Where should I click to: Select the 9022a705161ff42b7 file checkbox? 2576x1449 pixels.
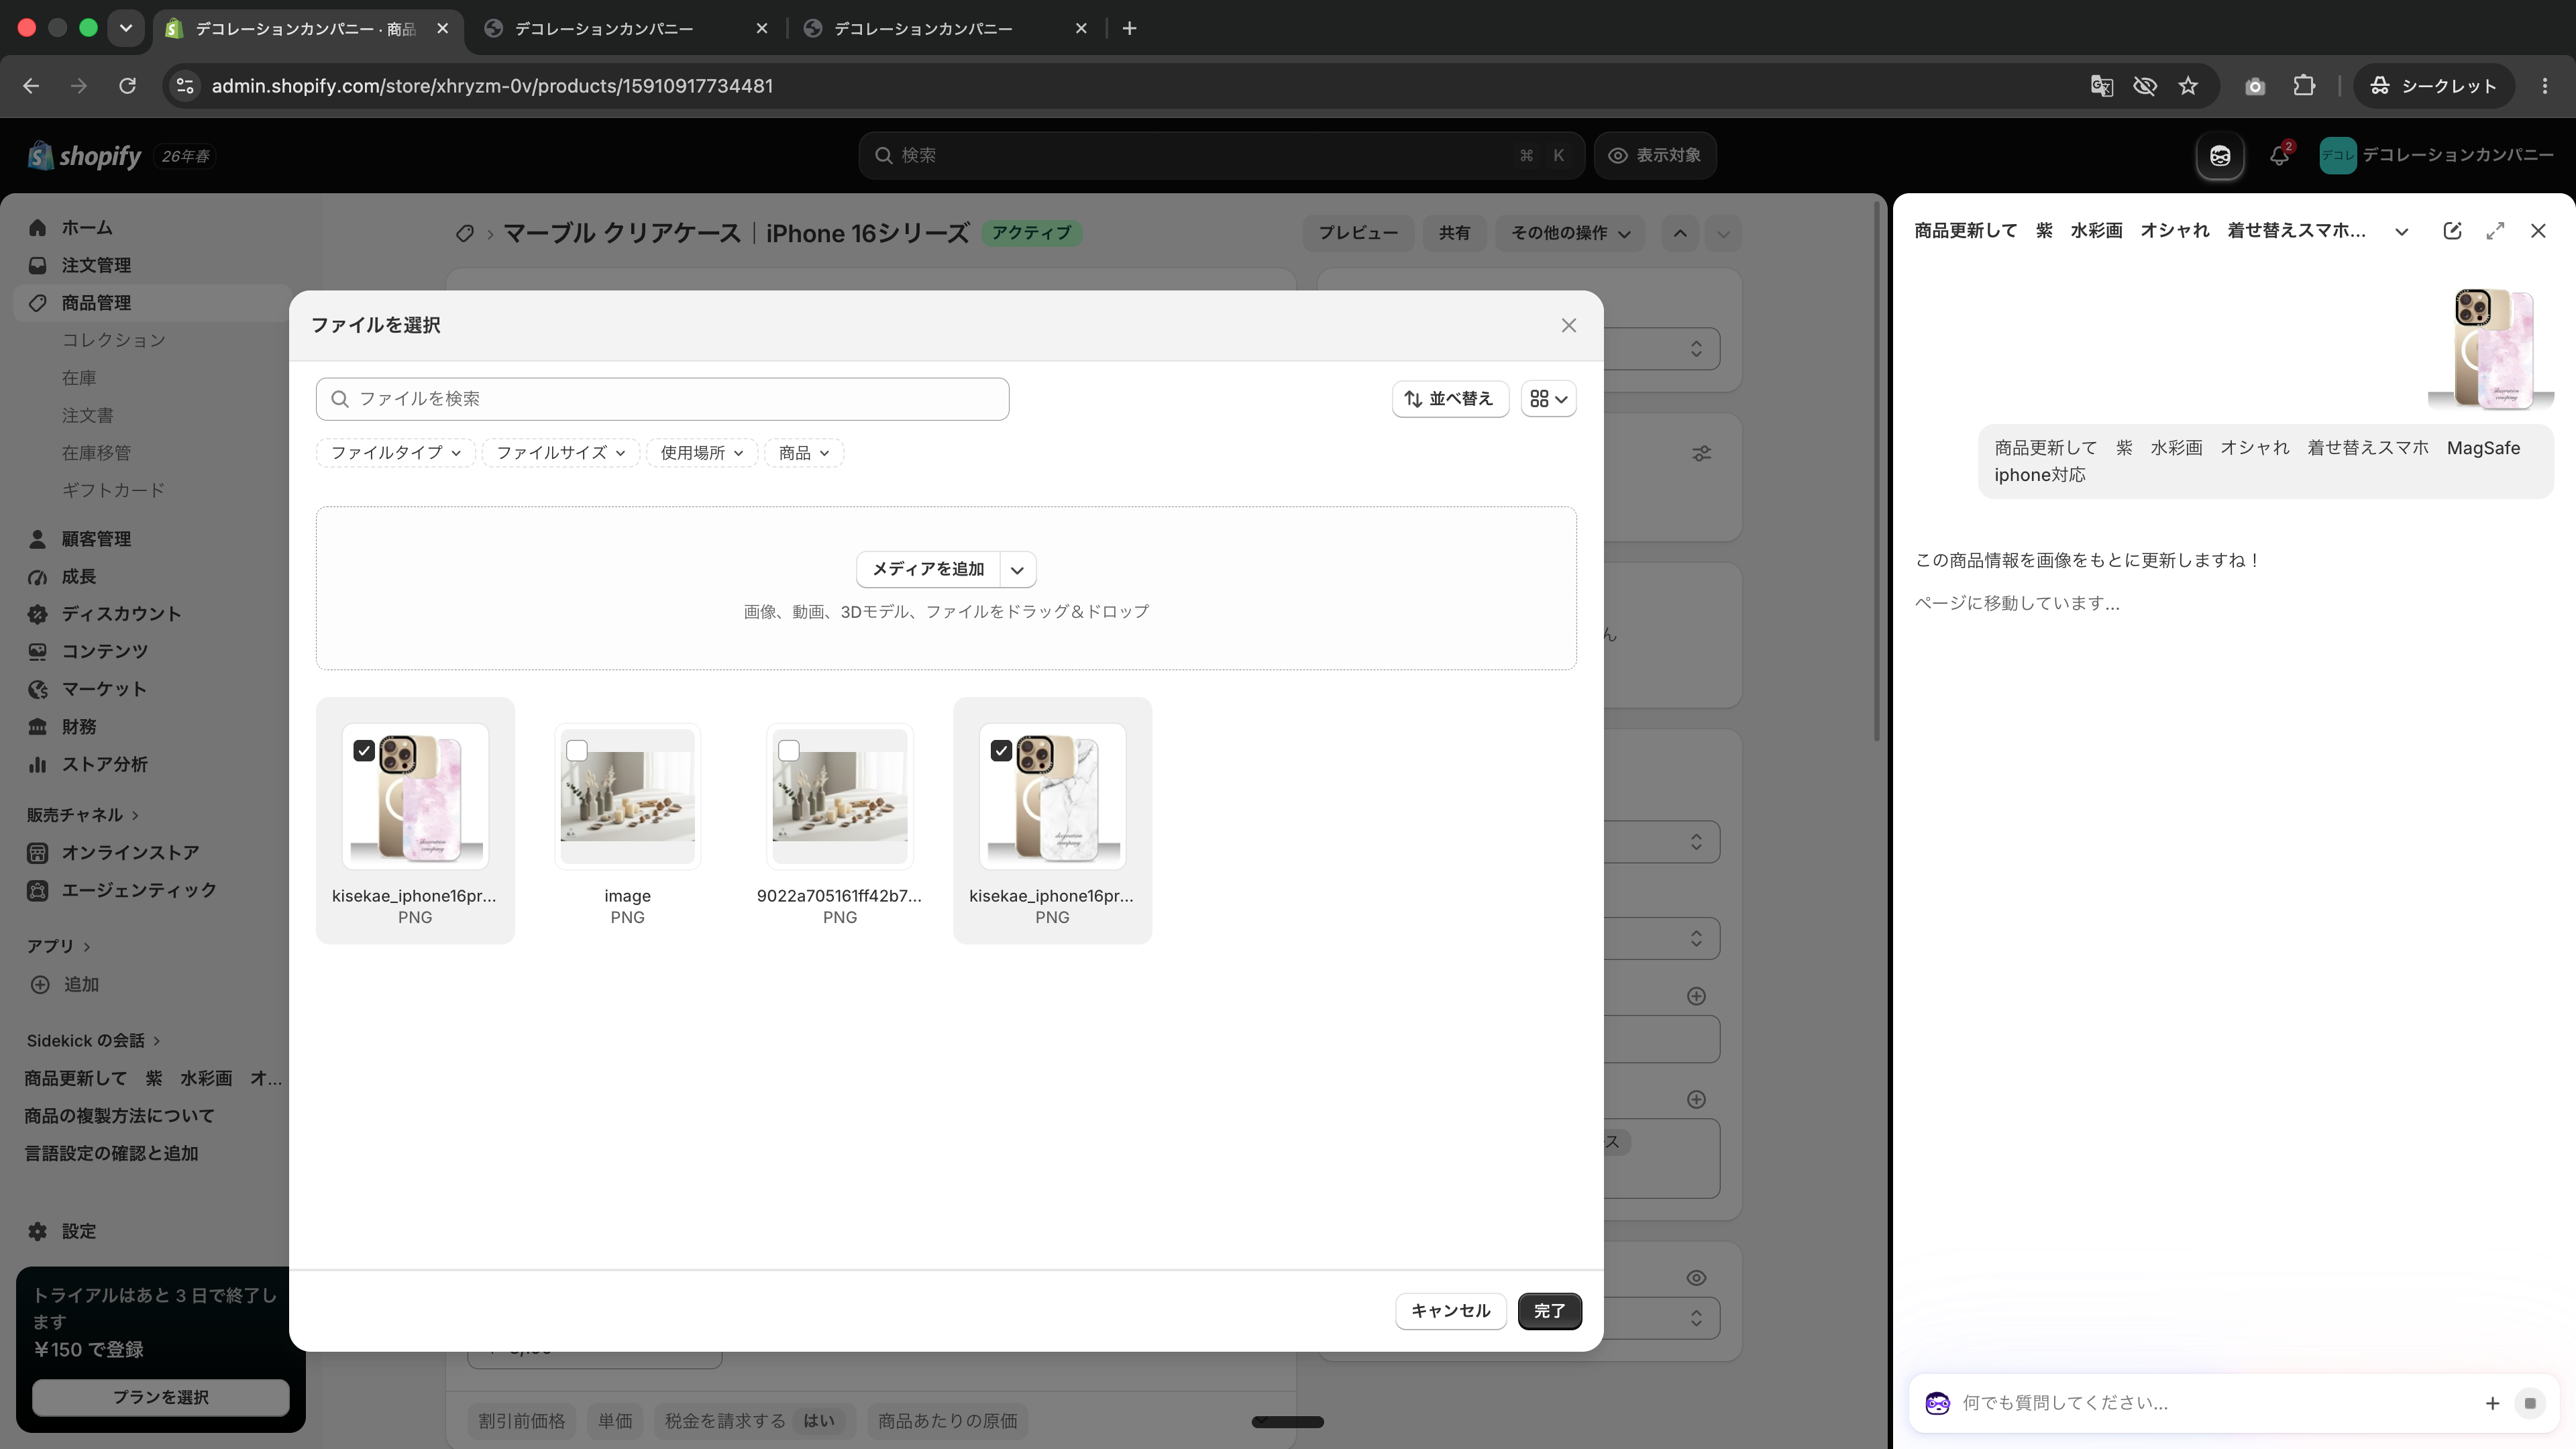click(789, 751)
